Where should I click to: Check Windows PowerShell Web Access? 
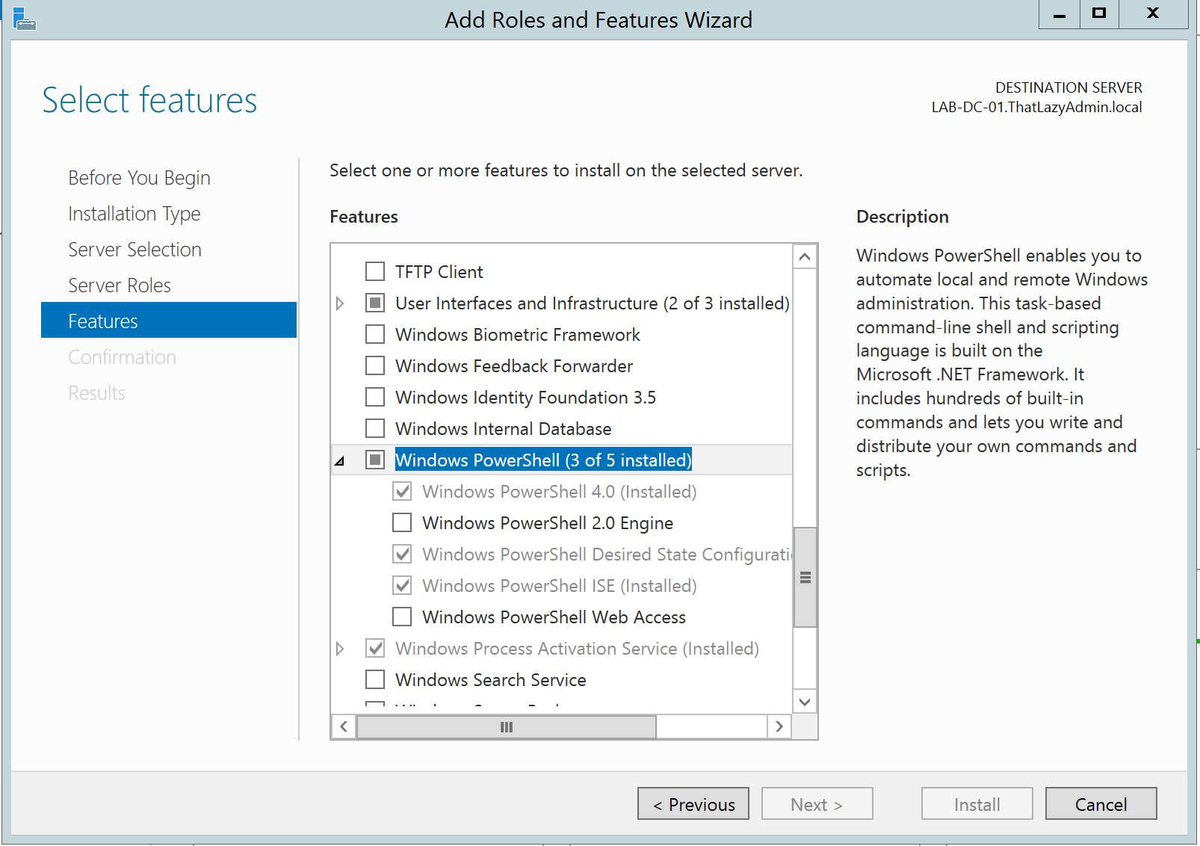pos(401,617)
